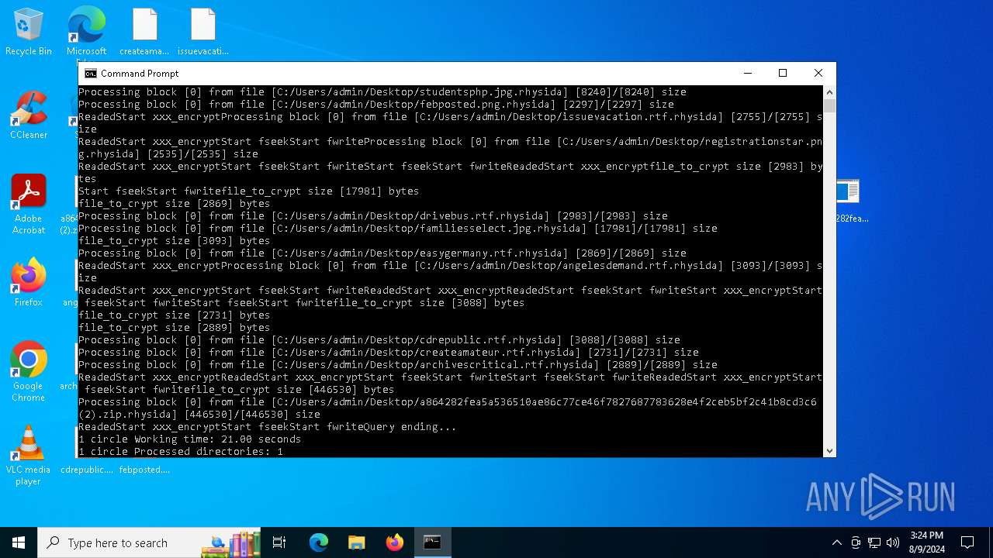Viewport: 993px width, 558px height.
Task: Select the cdrepublic... file on desktop
Action: pos(87,469)
